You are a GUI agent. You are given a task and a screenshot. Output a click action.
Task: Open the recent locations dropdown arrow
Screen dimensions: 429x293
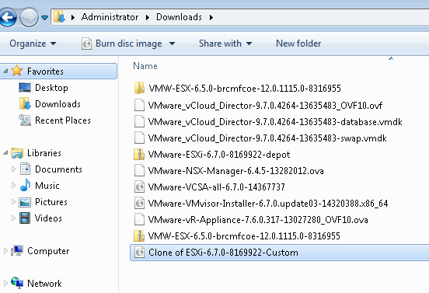[x=44, y=18]
